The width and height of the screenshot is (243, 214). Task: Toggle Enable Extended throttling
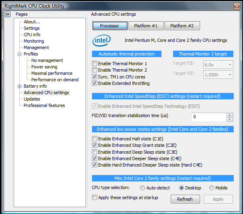click(x=94, y=83)
